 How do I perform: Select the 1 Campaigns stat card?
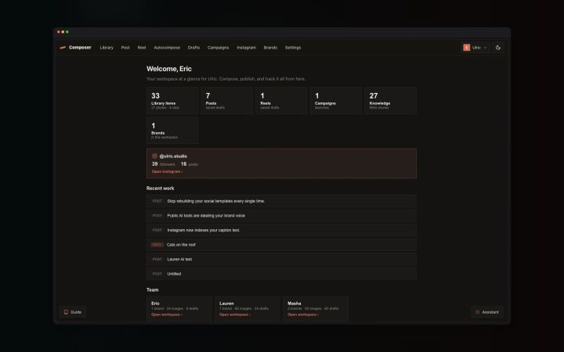[x=335, y=101]
